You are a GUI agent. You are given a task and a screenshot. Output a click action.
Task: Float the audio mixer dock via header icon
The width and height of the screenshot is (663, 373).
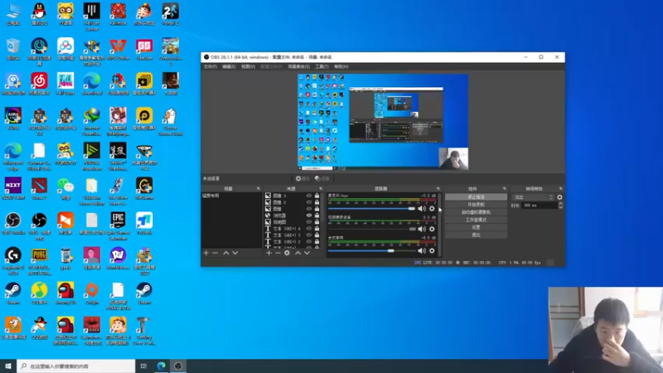tap(438, 189)
